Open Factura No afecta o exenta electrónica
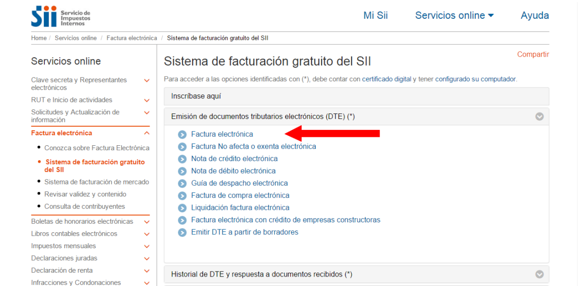 pos(254,146)
